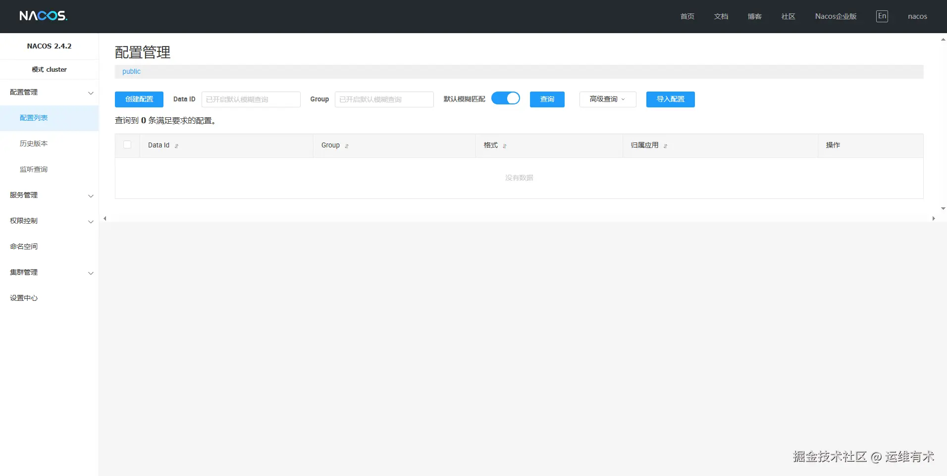The height and width of the screenshot is (476, 947).
Task: Open the 高级查询 dropdown
Action: [607, 99]
